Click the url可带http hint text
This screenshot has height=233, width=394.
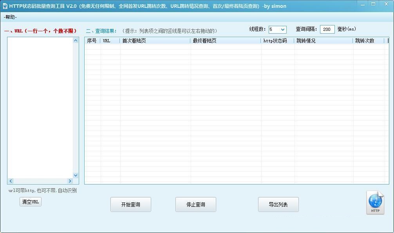tap(42, 190)
